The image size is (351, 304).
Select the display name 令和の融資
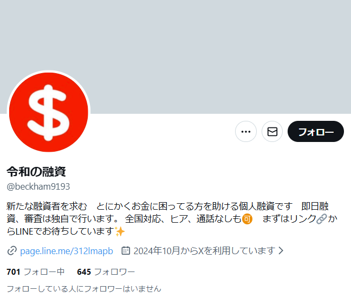(x=36, y=172)
